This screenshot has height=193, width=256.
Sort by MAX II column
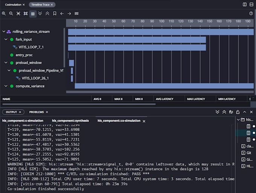pyautogui.click(x=118, y=99)
